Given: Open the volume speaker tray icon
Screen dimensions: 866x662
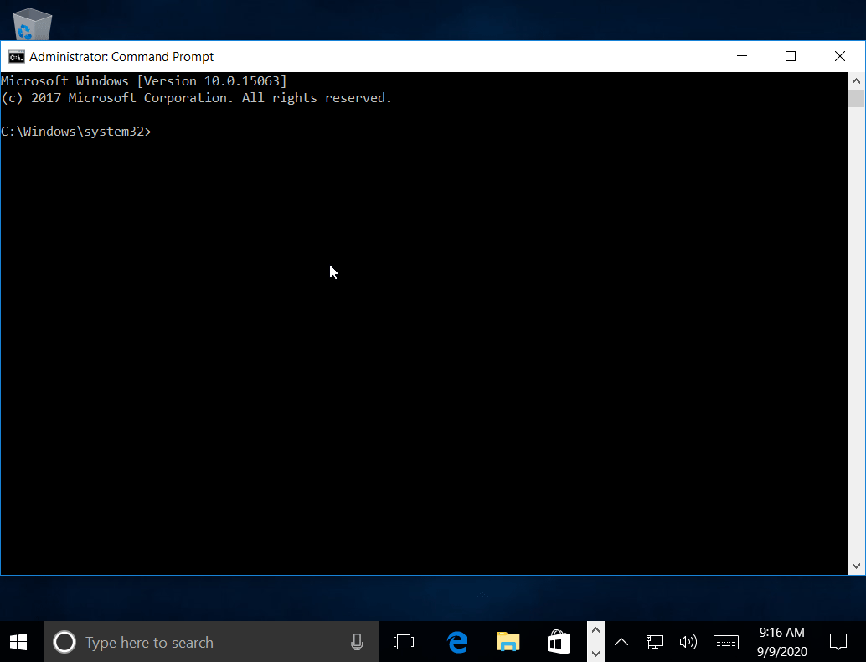Looking at the screenshot, I should click(x=688, y=642).
